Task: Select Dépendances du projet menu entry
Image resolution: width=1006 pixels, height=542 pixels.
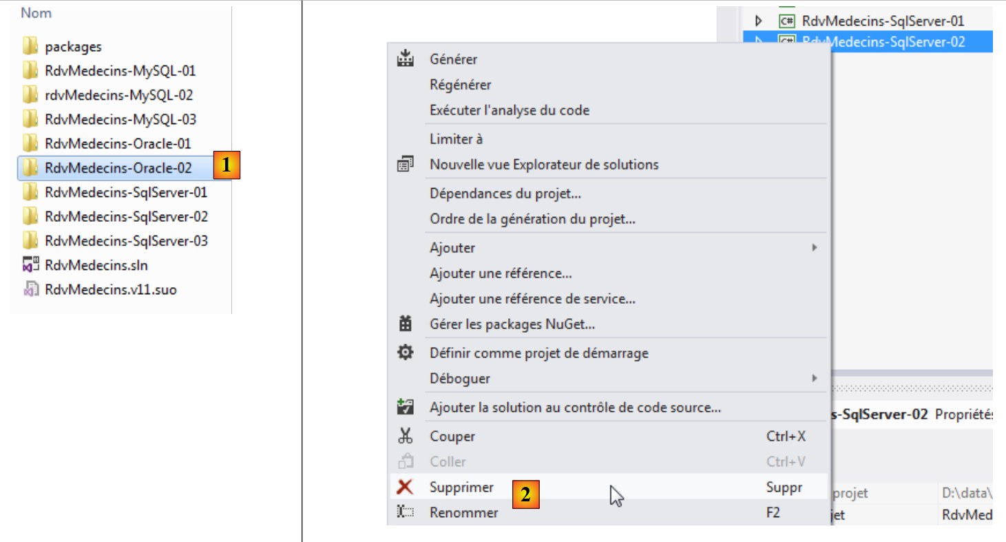Action: point(505,194)
